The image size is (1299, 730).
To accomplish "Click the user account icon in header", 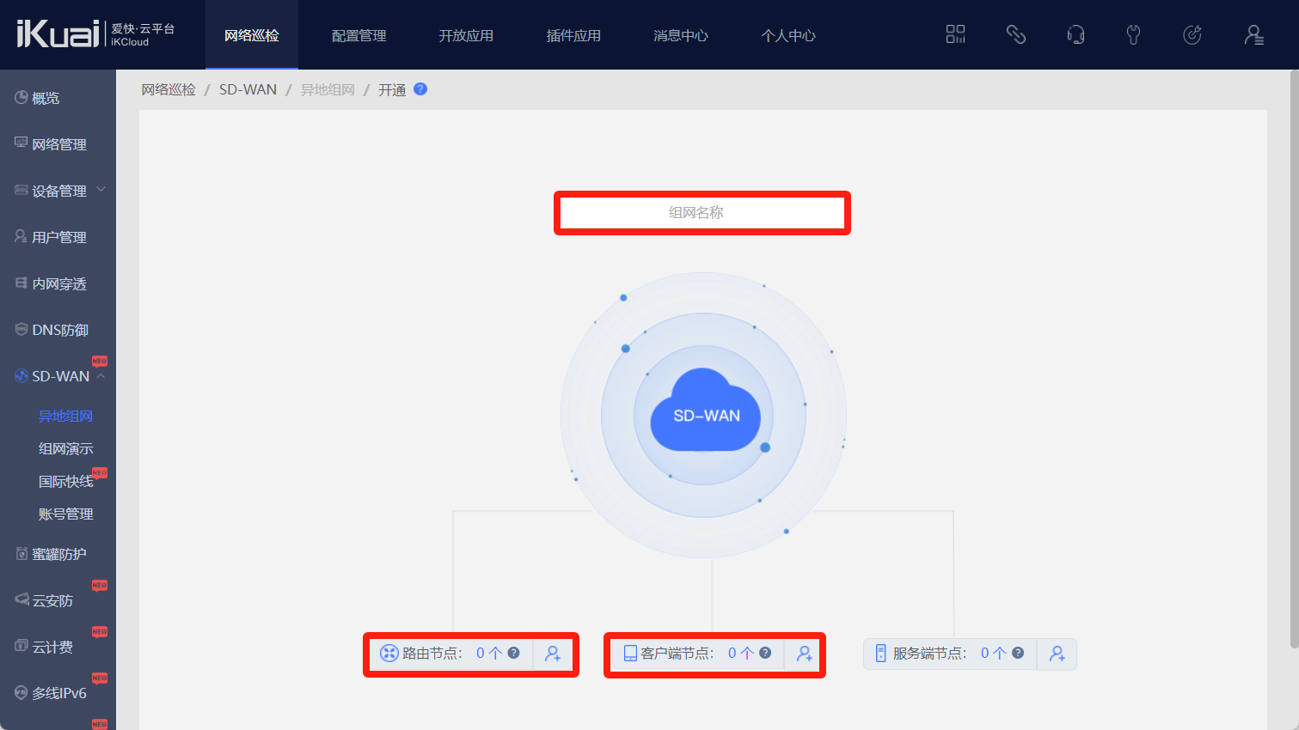I will [1253, 34].
